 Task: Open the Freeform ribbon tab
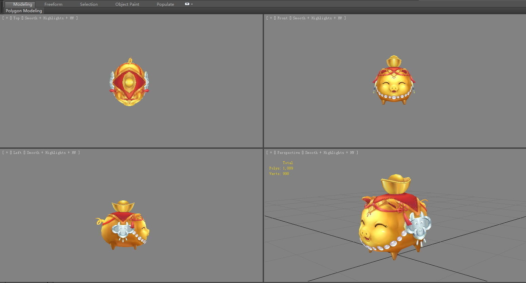click(x=53, y=4)
